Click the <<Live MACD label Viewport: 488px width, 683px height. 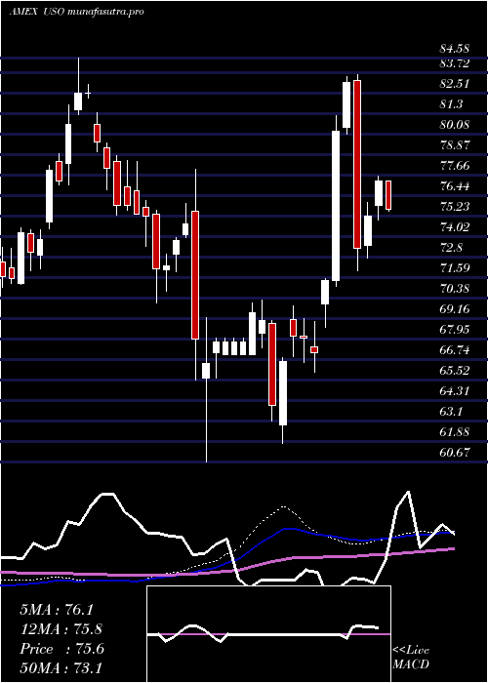point(411,657)
